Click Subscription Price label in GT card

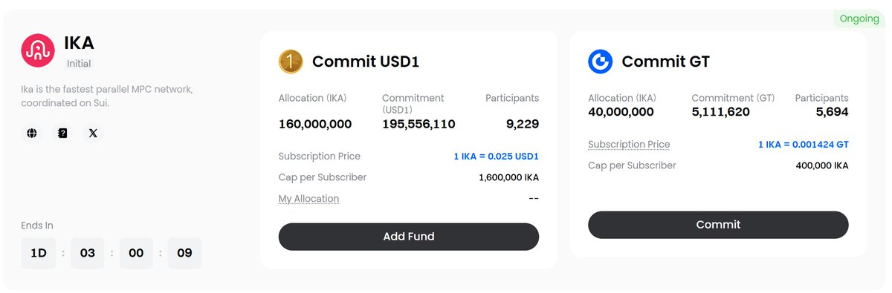[x=629, y=145]
